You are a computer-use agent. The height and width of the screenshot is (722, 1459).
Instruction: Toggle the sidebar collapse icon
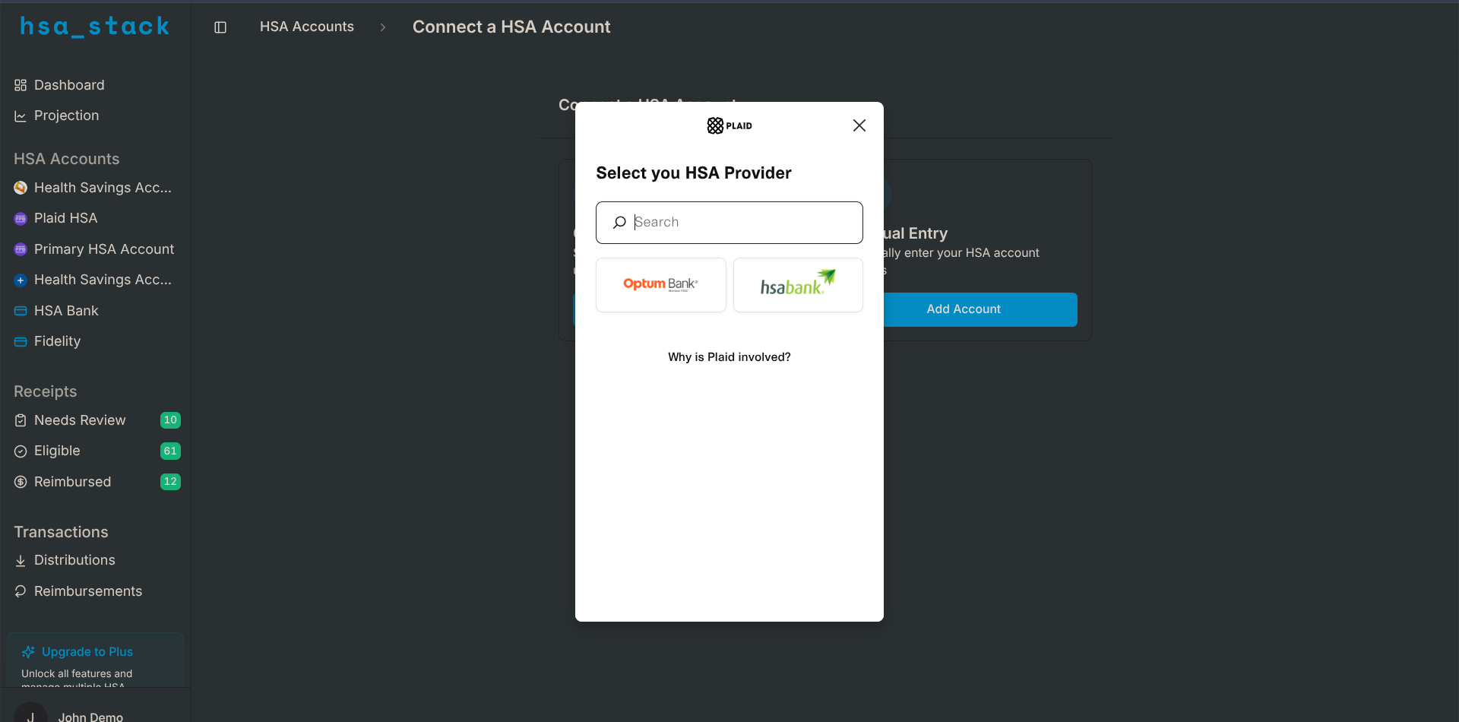click(220, 27)
